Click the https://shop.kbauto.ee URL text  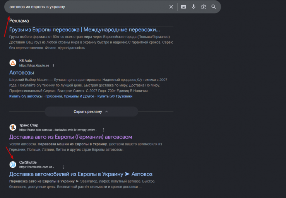(34, 65)
